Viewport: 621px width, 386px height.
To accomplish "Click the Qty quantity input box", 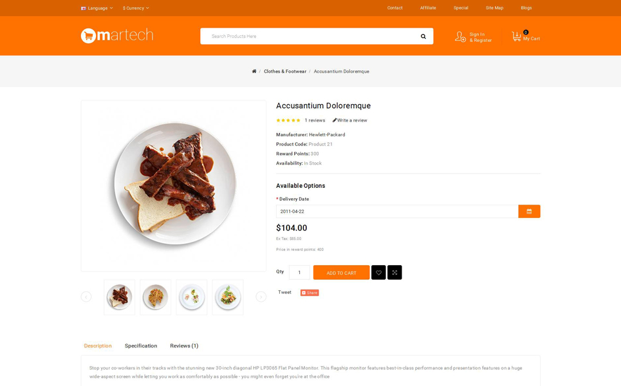I will click(x=299, y=272).
